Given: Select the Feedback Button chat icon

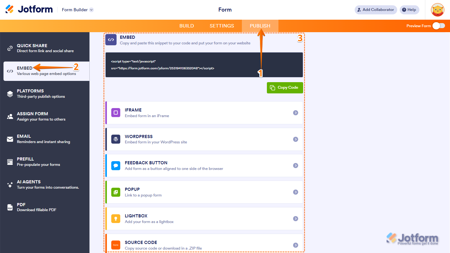Looking at the screenshot, I should point(116,166).
